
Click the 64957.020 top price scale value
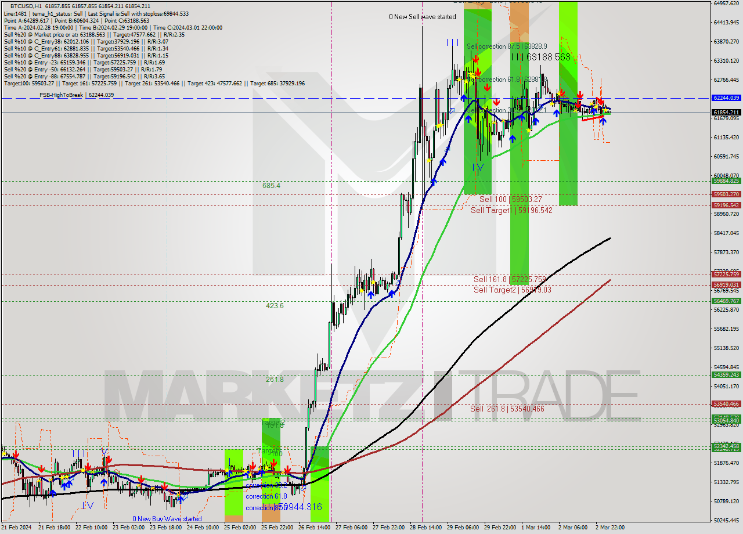click(726, 3)
